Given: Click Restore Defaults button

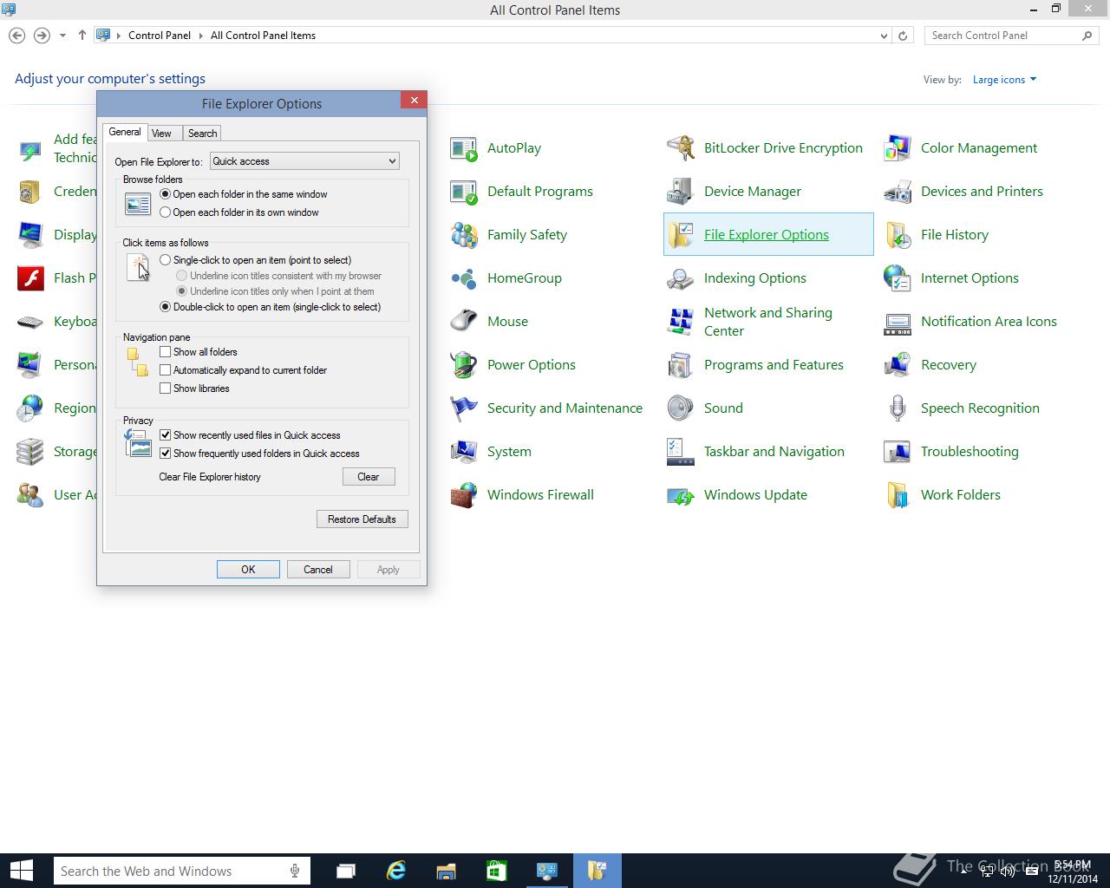Looking at the screenshot, I should 362,519.
